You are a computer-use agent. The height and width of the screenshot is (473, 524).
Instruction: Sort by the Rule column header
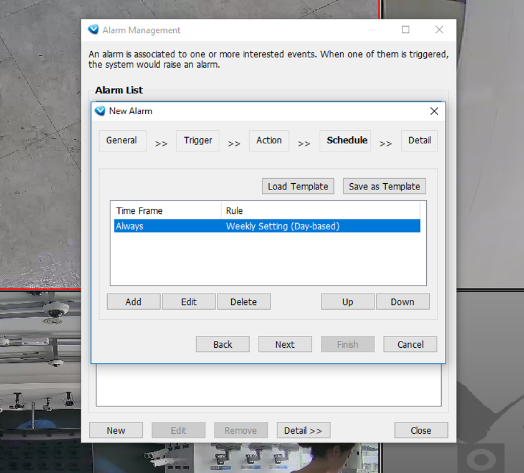[320, 211]
